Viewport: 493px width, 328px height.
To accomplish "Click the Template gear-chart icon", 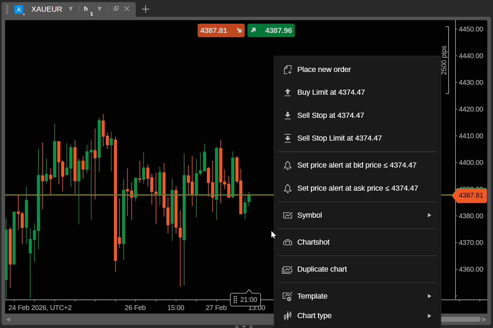I will pyautogui.click(x=287, y=297).
